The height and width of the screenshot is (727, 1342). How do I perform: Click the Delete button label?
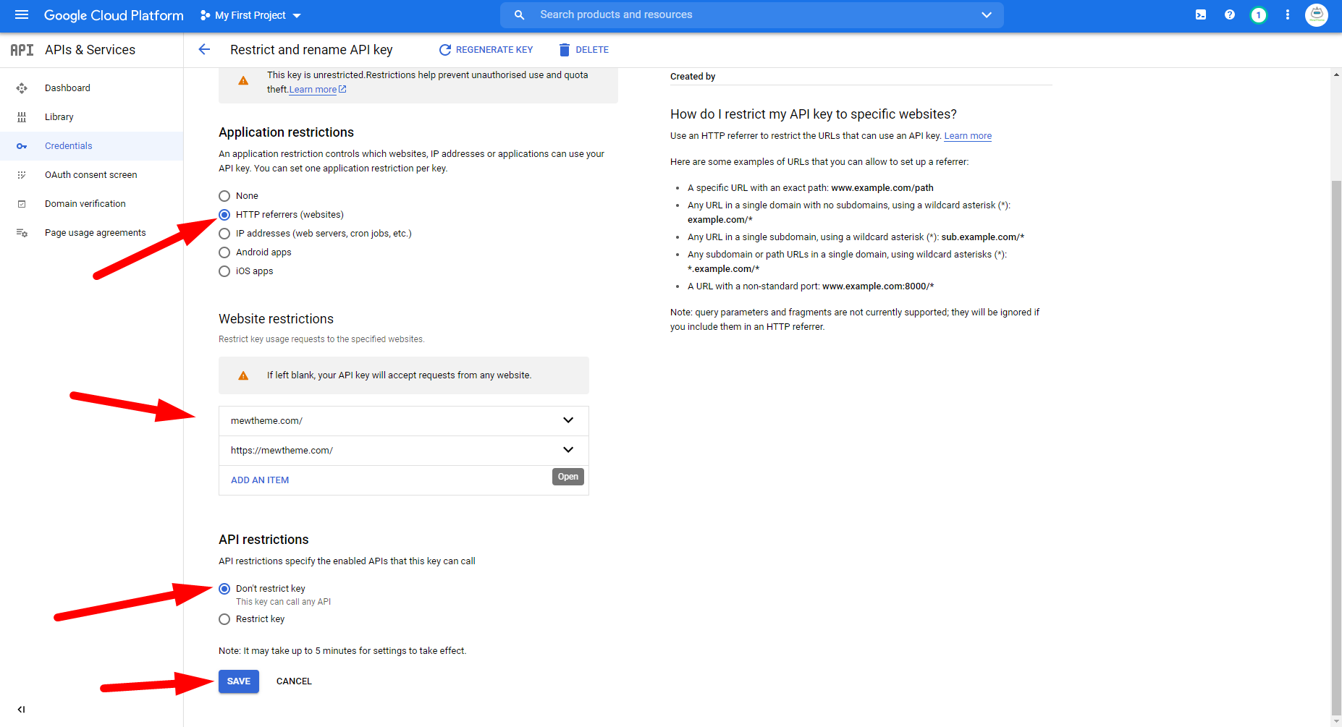[592, 50]
